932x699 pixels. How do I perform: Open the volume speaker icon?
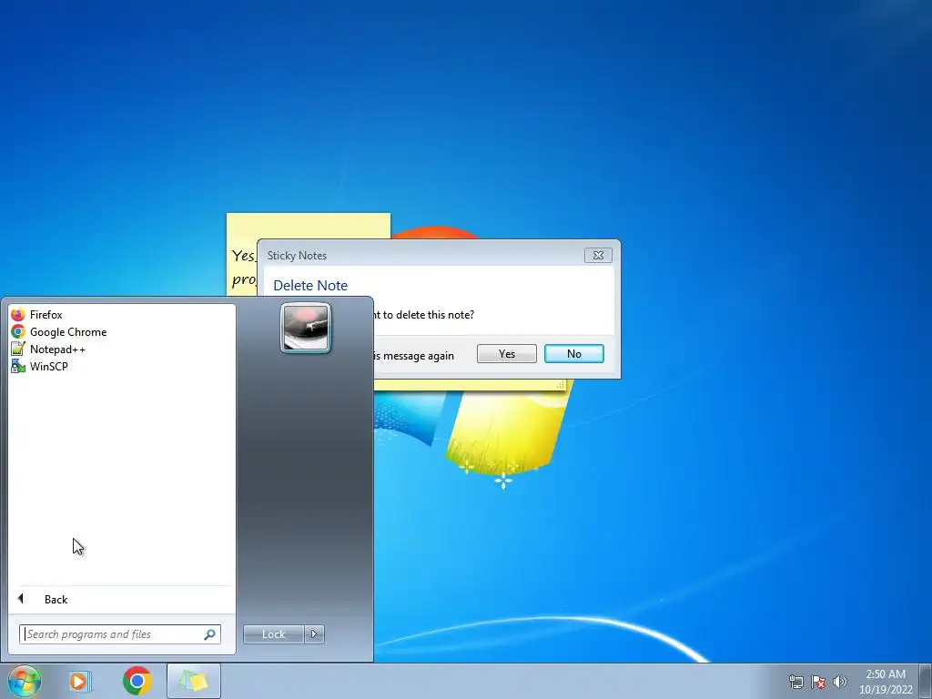(x=840, y=682)
